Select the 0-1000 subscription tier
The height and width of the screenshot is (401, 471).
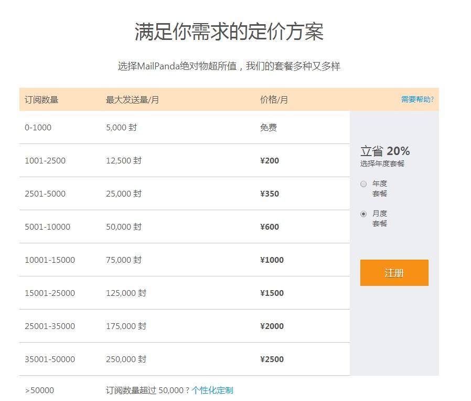(x=38, y=127)
